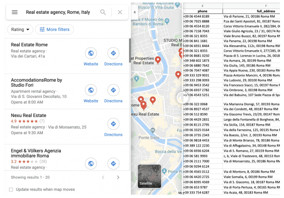Click the globe website icon for Real Estate Rome
Viewport: 284px width, 198px height.
91,53
